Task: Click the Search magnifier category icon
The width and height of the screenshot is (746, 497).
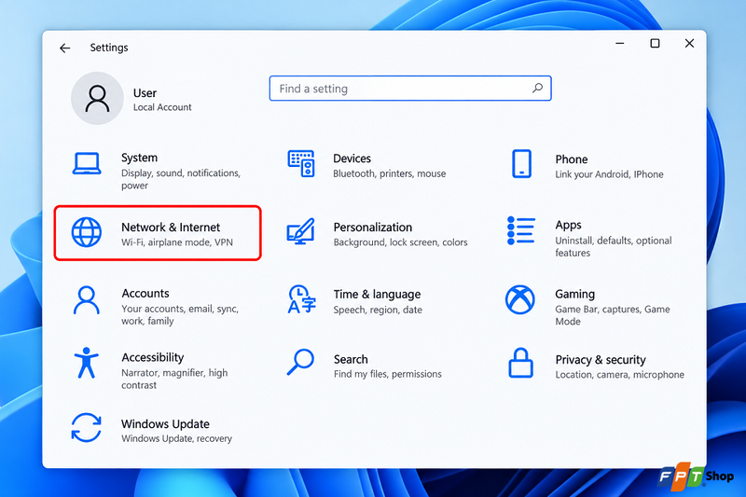Action: (x=300, y=363)
